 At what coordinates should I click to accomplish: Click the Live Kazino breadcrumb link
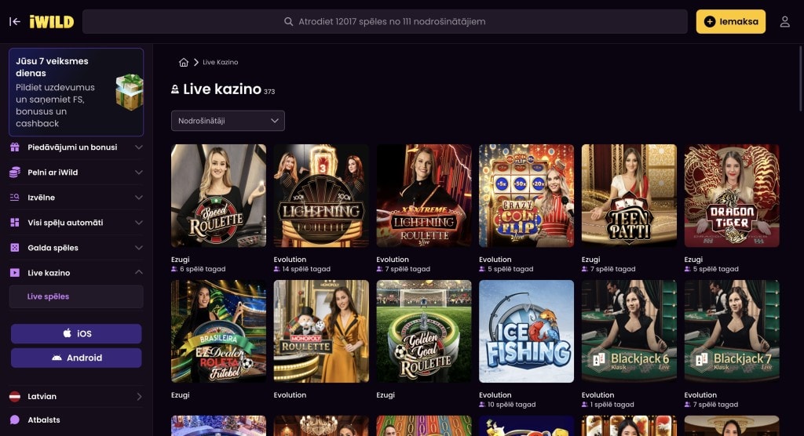pos(221,62)
